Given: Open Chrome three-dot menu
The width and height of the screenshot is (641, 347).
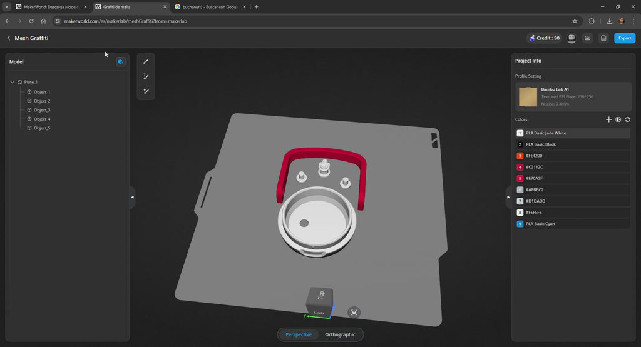Looking at the screenshot, I should pos(633,21).
